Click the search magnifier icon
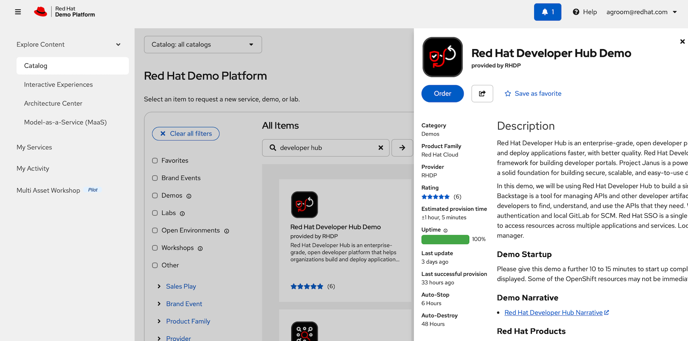Screen dimensions: 688x341 (x=273, y=148)
